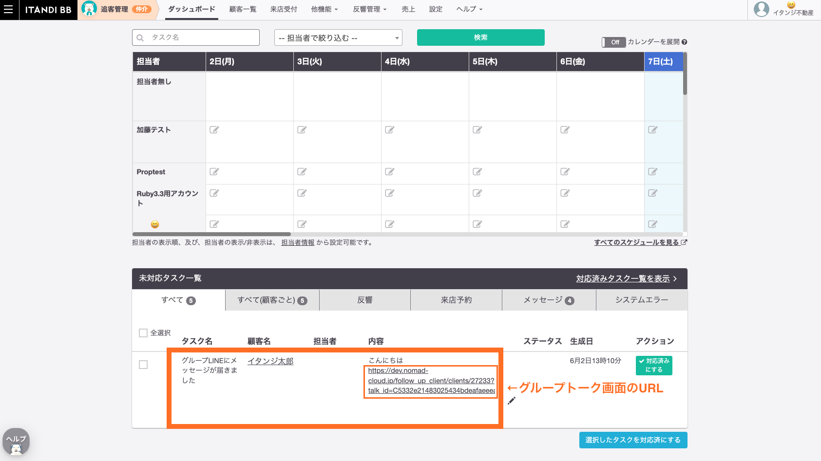Select the 来店予約 tab
Image resolution: width=821 pixels, height=461 pixels.
456,300
